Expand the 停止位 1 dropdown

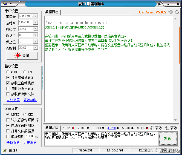point(36,41)
